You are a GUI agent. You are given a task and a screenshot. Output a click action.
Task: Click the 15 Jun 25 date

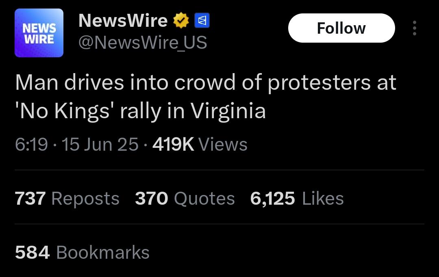100,144
